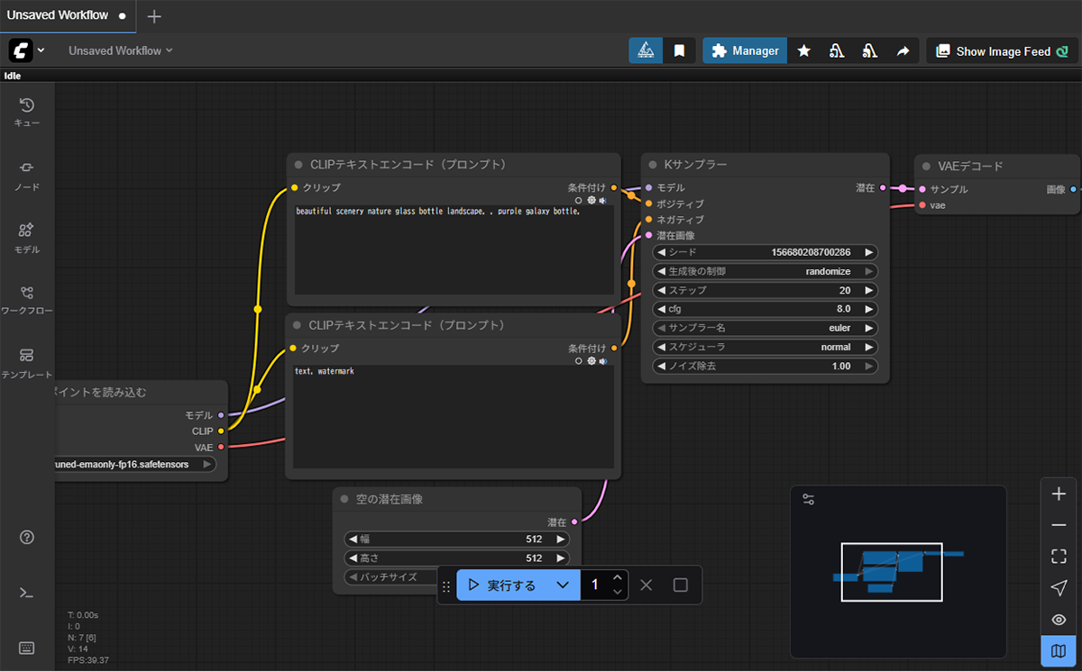Expand the Unsaved Workflow breadcrumb dropdown
The image size is (1082, 671).
click(x=121, y=50)
